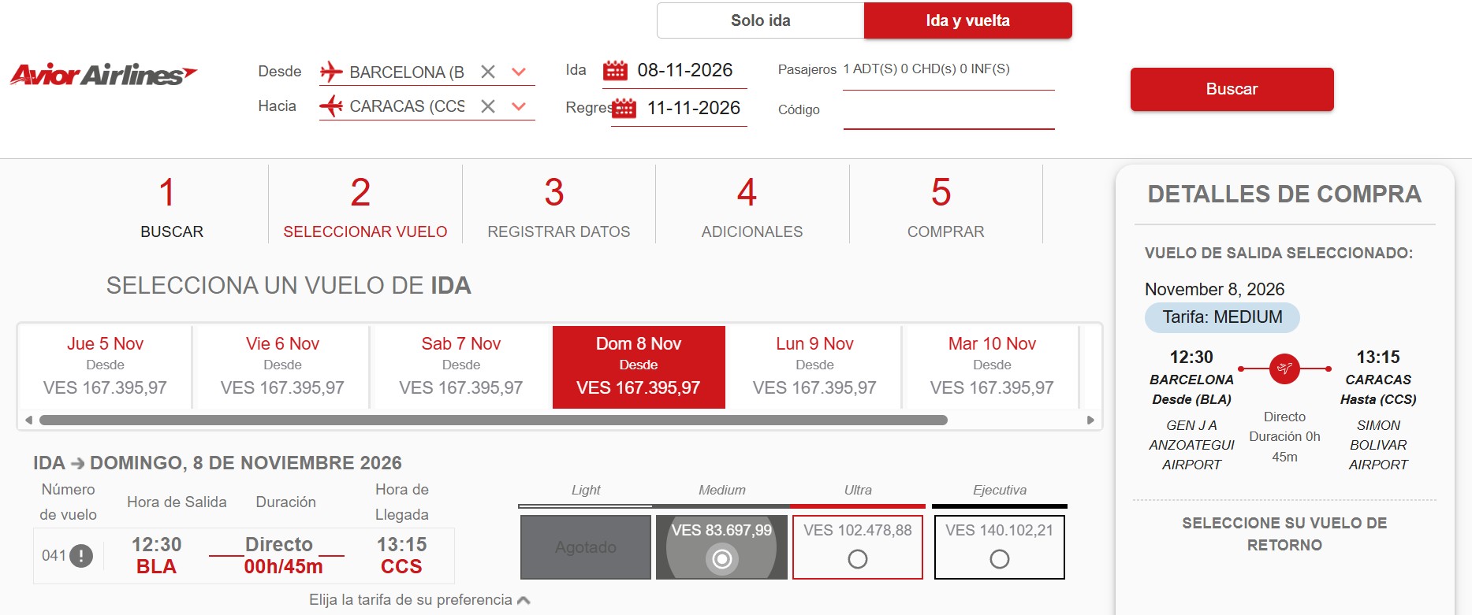The height and width of the screenshot is (615, 1472).
Task: Click the info icon beside flight 041
Action: 81,556
